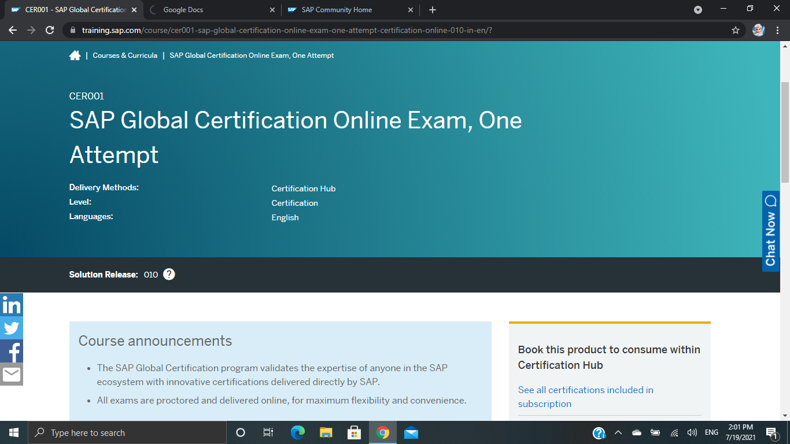The image size is (790, 444).
Task: Bookmark page with star icon
Action: coord(736,30)
